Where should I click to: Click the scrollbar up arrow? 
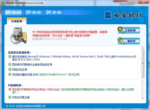click(x=143, y=48)
